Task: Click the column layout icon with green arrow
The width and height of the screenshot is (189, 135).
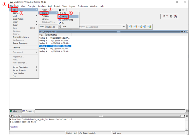Action: click(150, 27)
